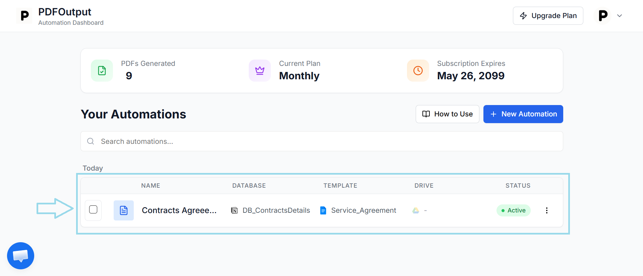The image size is (643, 276).
Task: Click the Active status badge
Action: (x=513, y=210)
